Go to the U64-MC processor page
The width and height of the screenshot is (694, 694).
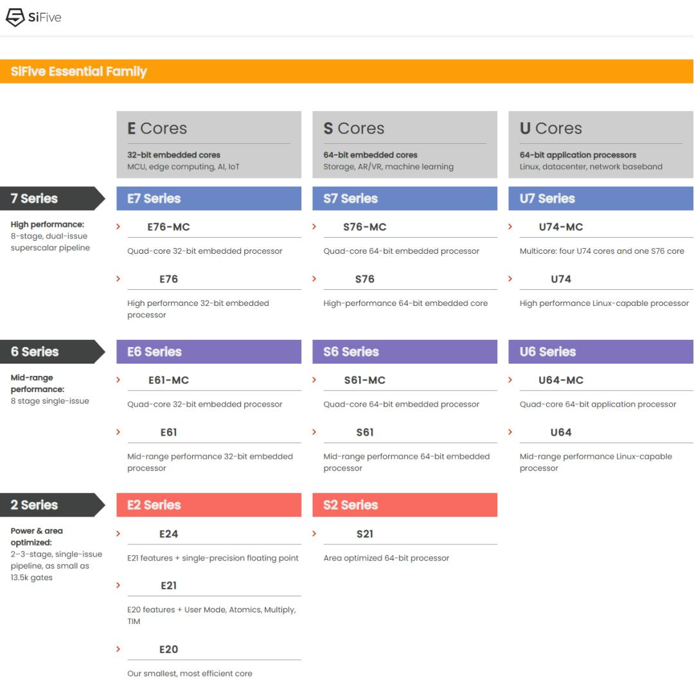tap(560, 380)
